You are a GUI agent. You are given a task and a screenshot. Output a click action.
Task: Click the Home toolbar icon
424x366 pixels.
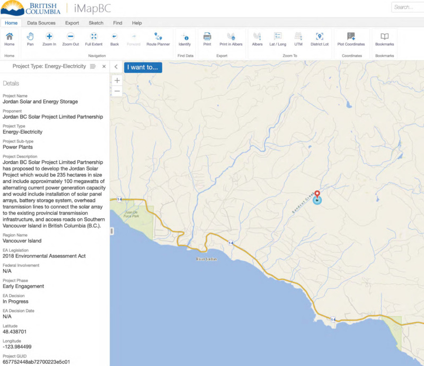point(9,39)
